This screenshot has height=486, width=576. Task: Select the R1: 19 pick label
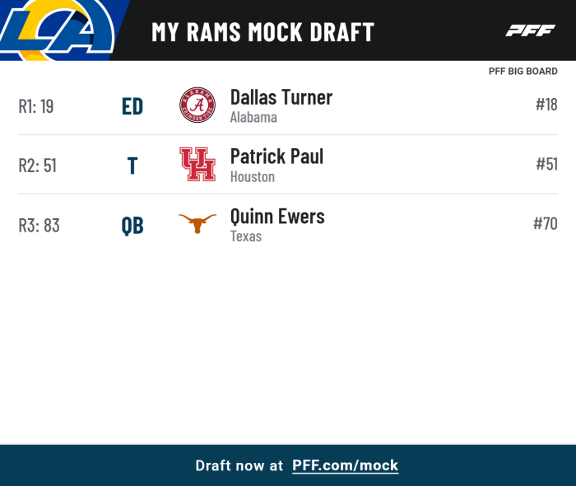click(36, 106)
